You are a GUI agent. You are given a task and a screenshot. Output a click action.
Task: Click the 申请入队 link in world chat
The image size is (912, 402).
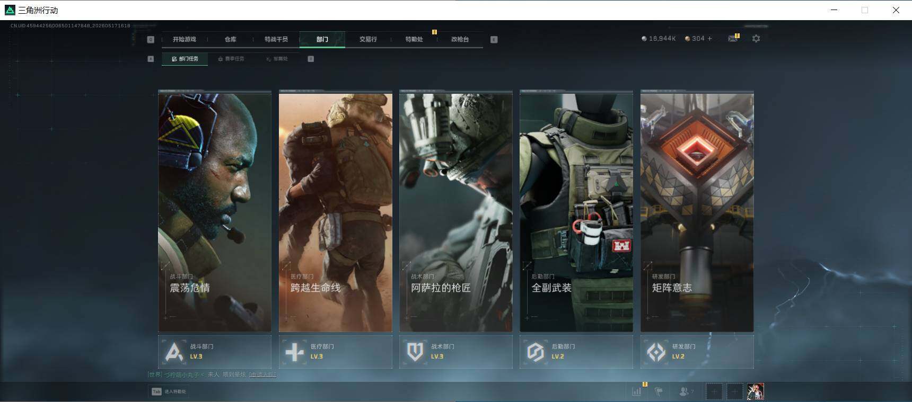[262, 374]
